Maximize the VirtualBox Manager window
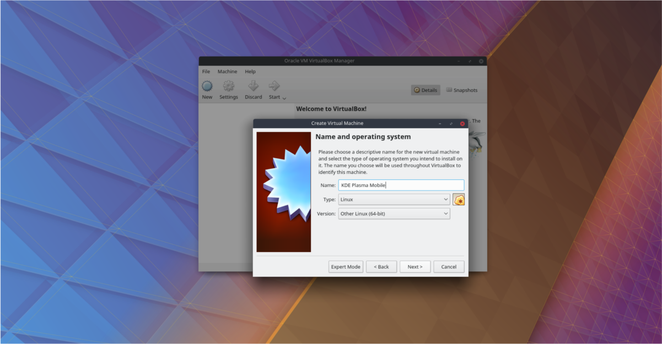 470,61
